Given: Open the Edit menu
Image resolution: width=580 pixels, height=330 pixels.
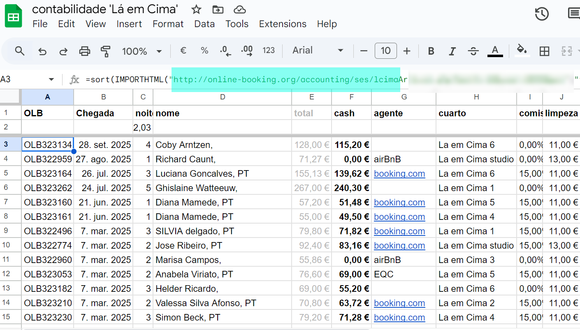Looking at the screenshot, I should click(66, 24).
